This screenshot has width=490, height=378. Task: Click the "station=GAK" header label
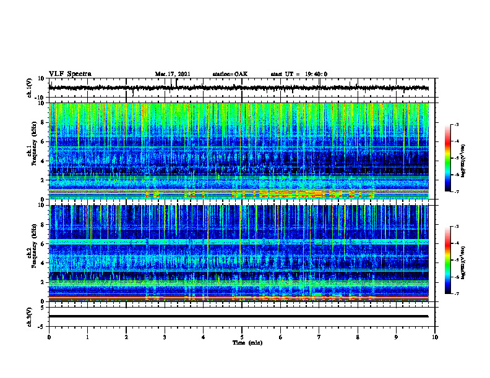point(230,74)
